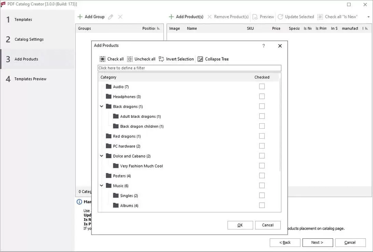
Task: Click the Check all icon in dialog
Action: [x=102, y=59]
